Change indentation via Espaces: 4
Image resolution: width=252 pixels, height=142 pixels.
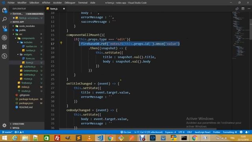(170, 132)
